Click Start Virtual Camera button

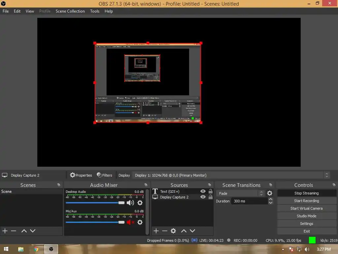click(307, 208)
